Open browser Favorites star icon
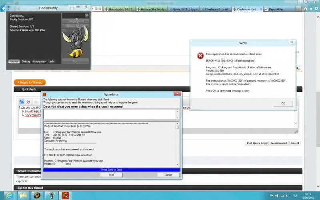The width and height of the screenshot is (320, 200). point(311,8)
